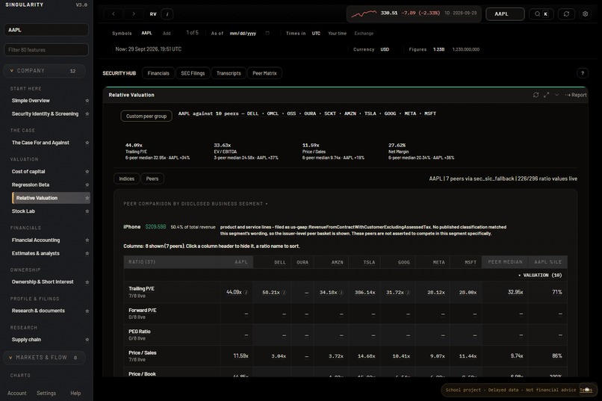The width and height of the screenshot is (602, 401).
Task: Star Security Identity & Screening
Action: point(87,114)
